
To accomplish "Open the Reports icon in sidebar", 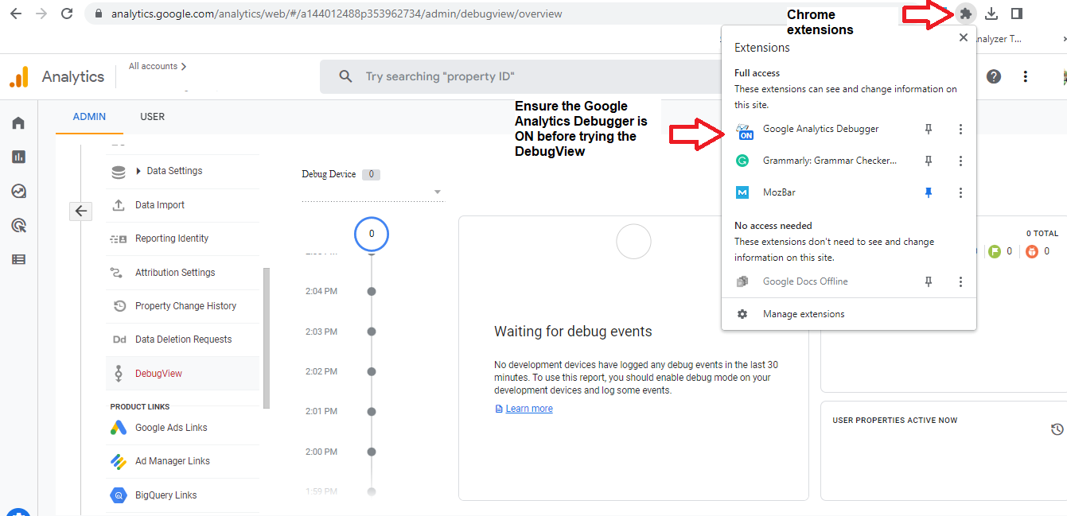I will pyautogui.click(x=18, y=157).
